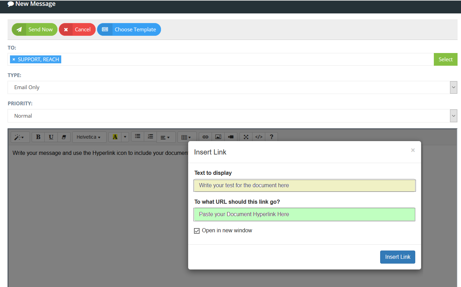Screen dimensions: 461x287
Task: Close the Insert Link dialog
Action: tap(413, 150)
